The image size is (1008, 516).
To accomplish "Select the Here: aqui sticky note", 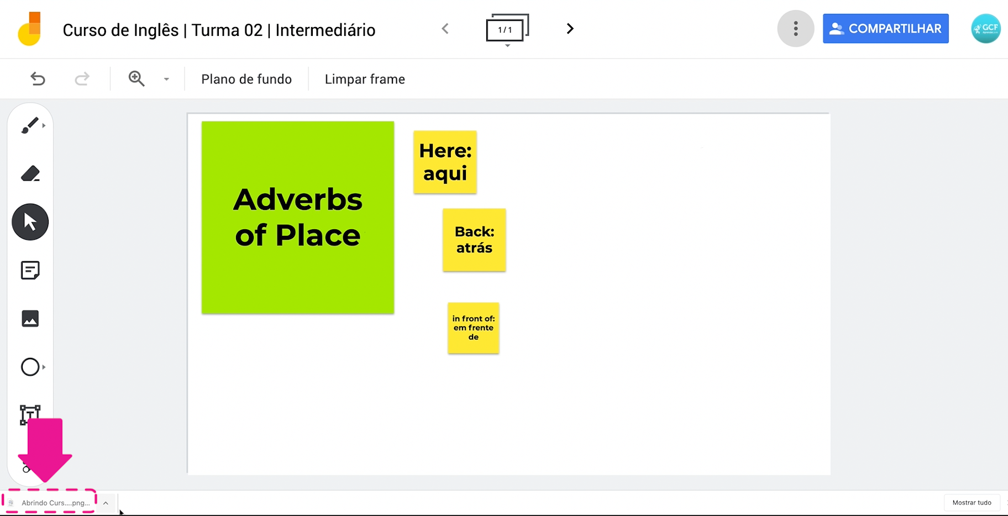I will click(x=445, y=162).
